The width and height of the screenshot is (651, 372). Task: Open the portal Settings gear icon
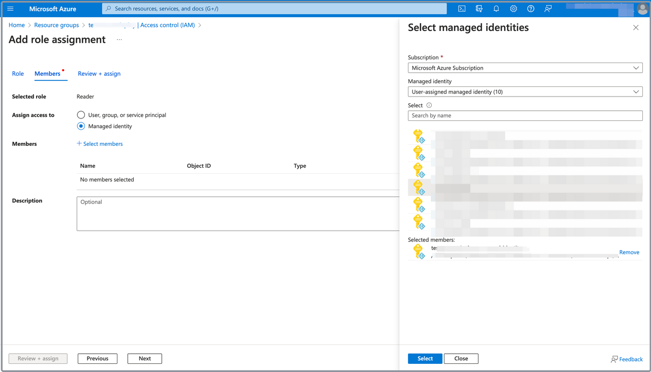coord(513,9)
